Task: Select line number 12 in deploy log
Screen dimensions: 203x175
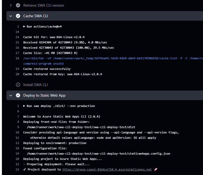Action: pos(17,143)
